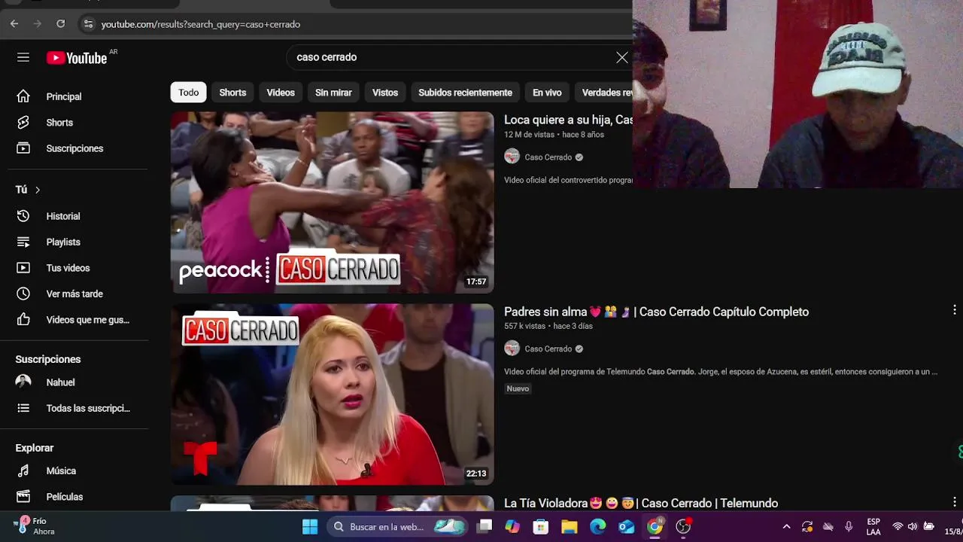
Task: Click the Nuevo badge on Padres sin alma
Action: tap(518, 388)
